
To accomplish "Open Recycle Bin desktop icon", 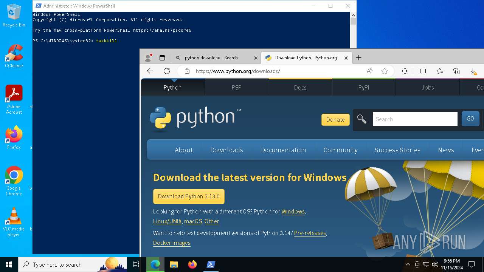I will point(14,15).
